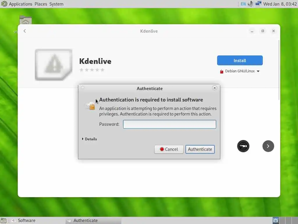Expand the Details section
The height and width of the screenshot is (224, 298).
pos(89,139)
